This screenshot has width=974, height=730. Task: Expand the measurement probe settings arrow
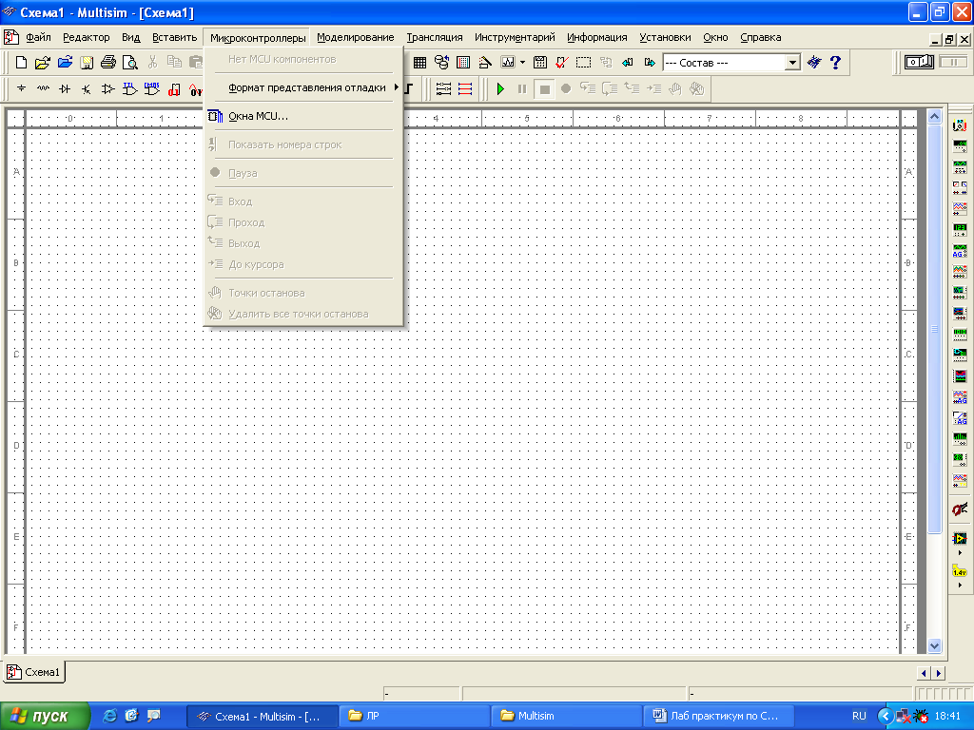[960, 585]
